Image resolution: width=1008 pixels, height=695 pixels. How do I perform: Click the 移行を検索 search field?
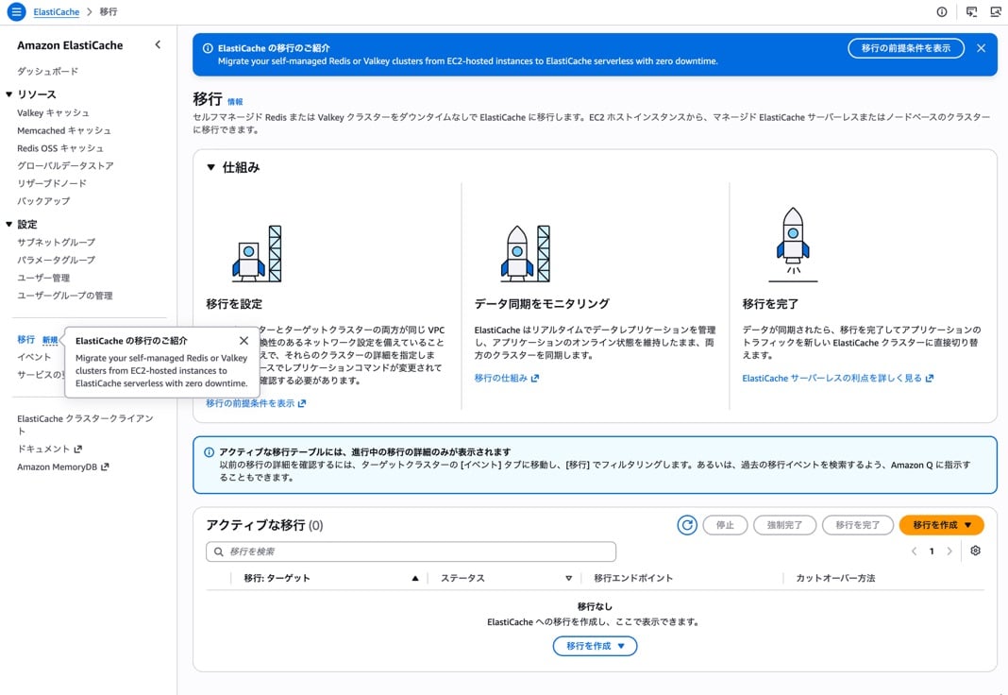(x=411, y=551)
